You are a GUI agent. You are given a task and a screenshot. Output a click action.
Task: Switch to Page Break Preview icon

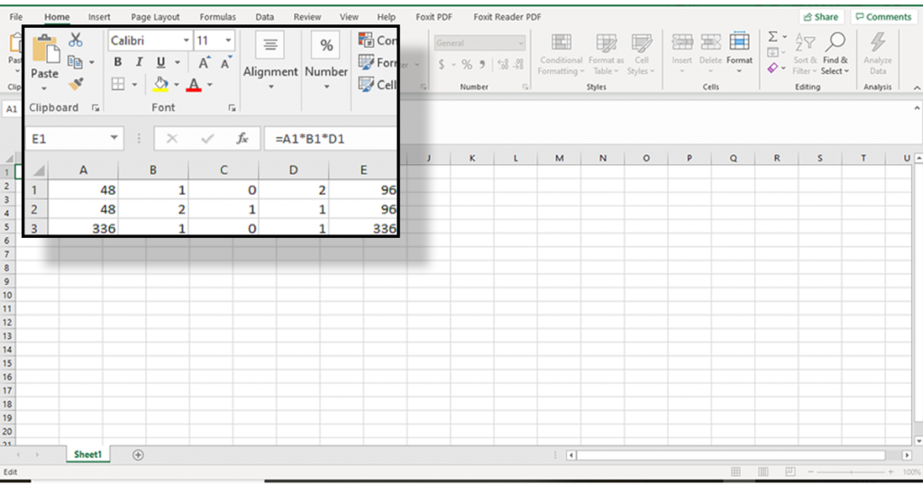coord(790,472)
